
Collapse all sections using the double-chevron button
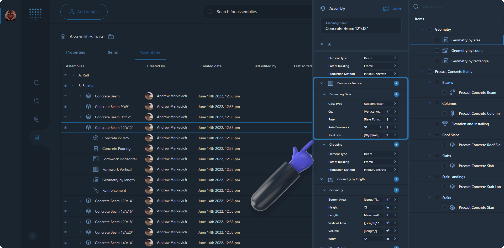[x=330, y=44]
